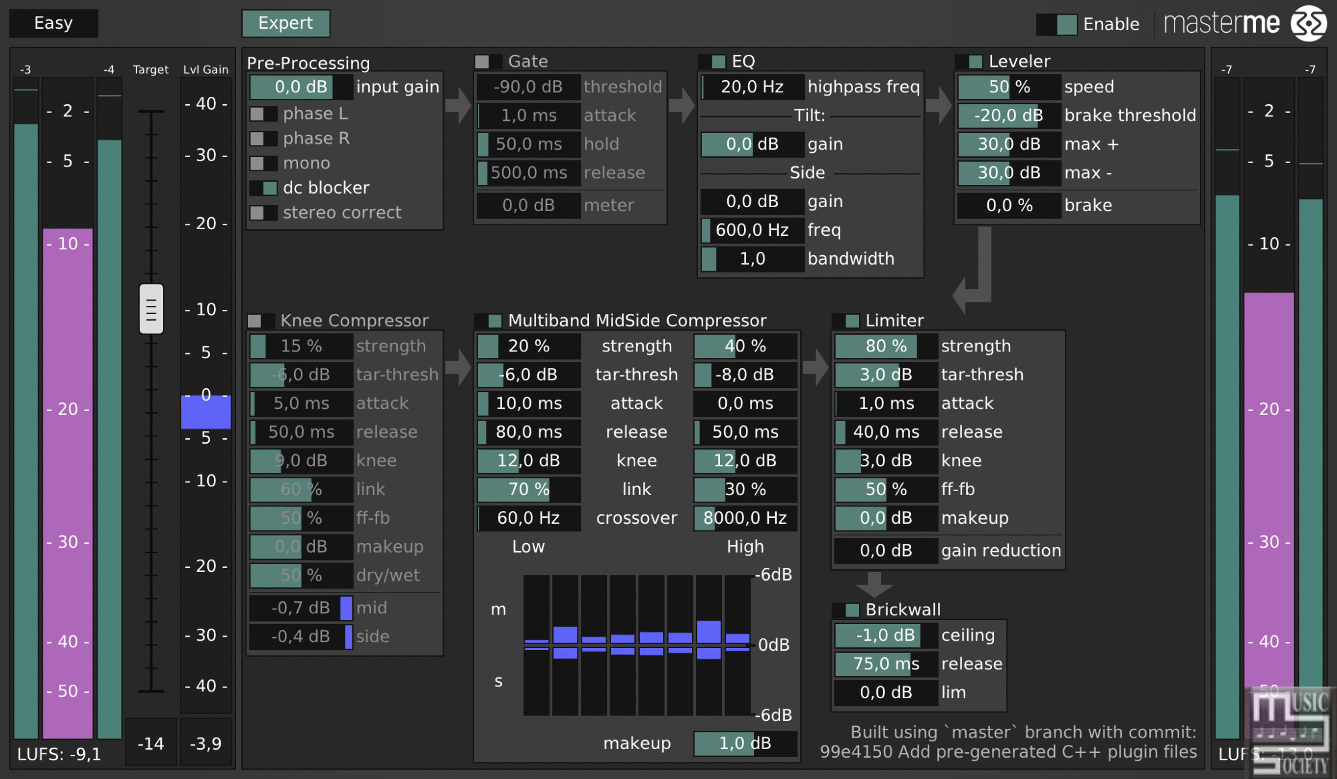Click the masterme logo icon
The height and width of the screenshot is (779, 1337).
(x=1308, y=23)
